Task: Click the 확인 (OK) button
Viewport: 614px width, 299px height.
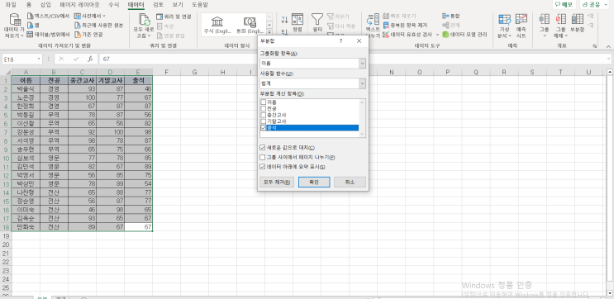Action: click(x=314, y=182)
